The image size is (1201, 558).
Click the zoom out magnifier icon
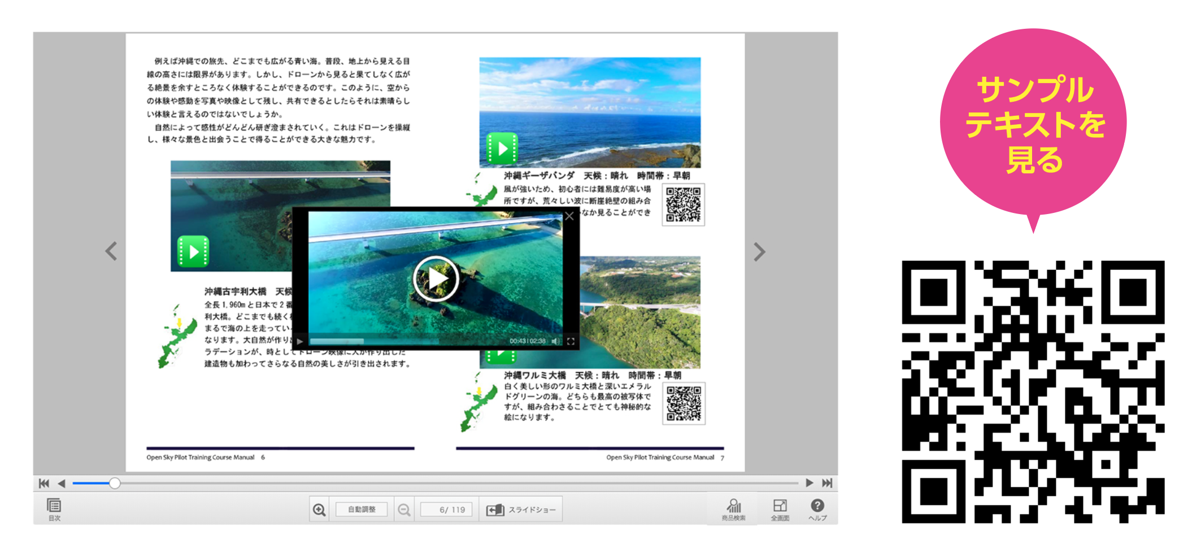point(404,510)
